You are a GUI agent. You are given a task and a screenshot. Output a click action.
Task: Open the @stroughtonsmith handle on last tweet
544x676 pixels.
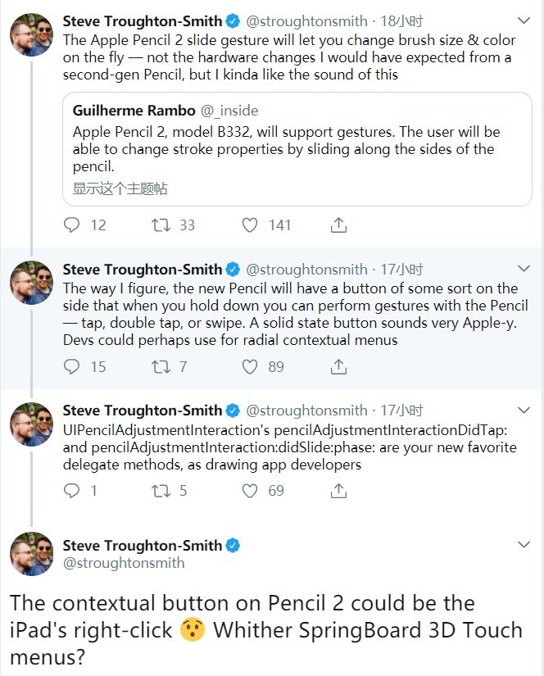pos(124,563)
